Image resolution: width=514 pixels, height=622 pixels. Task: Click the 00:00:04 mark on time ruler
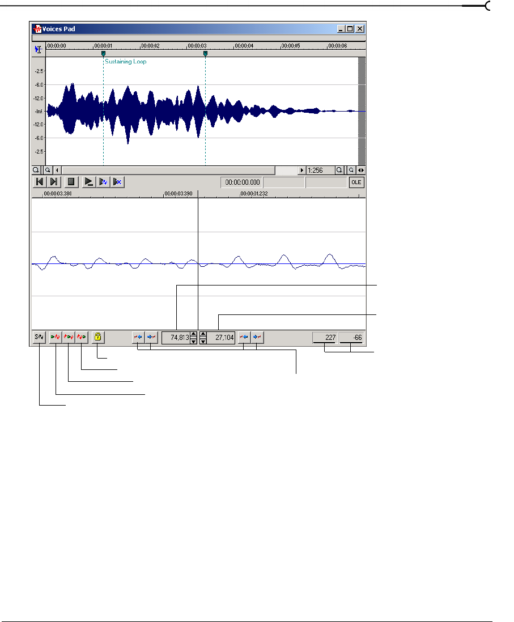coord(244,46)
